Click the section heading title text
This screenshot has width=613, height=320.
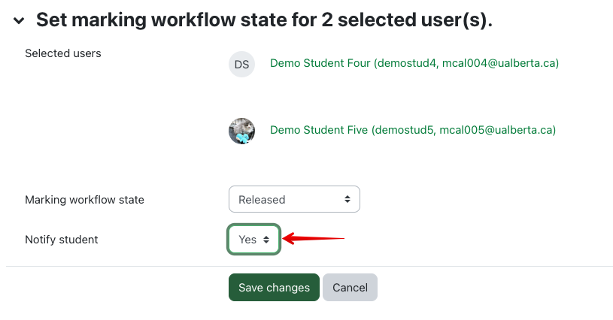coord(264,20)
